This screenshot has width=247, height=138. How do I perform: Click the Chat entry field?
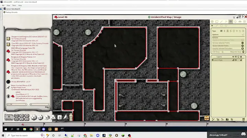pos(28,107)
